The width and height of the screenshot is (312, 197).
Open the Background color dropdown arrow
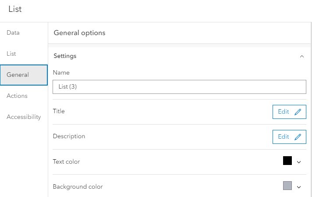tap(299, 187)
